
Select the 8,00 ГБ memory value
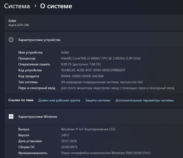tap(81, 64)
